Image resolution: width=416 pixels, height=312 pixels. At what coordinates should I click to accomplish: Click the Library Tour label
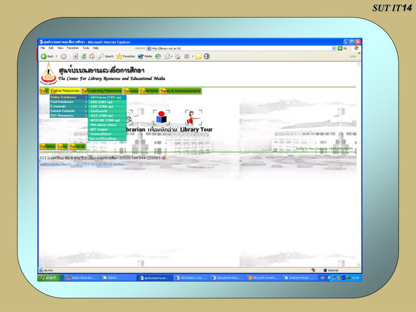pos(196,130)
